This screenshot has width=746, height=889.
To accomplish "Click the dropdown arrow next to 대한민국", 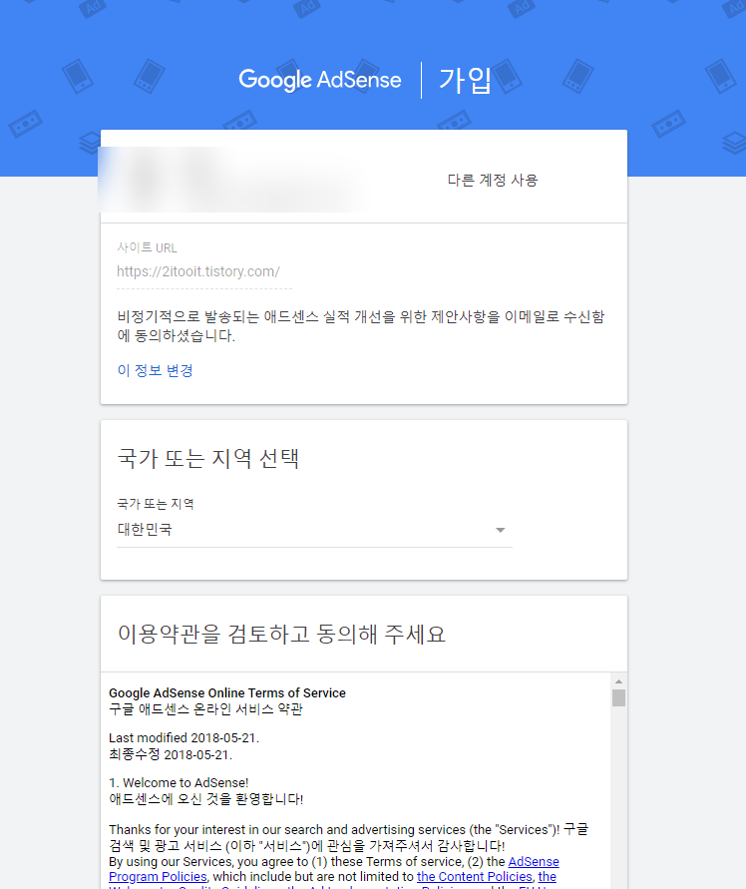I will (500, 530).
